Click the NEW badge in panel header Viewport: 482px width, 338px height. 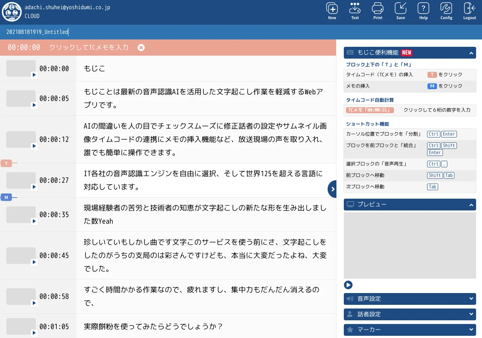pyautogui.click(x=406, y=53)
